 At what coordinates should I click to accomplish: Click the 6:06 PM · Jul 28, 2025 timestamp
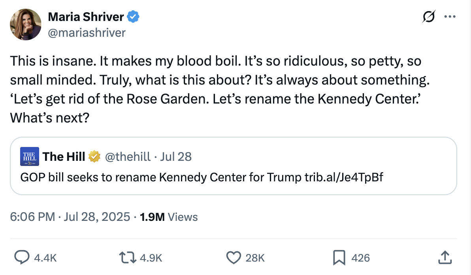pos(70,217)
